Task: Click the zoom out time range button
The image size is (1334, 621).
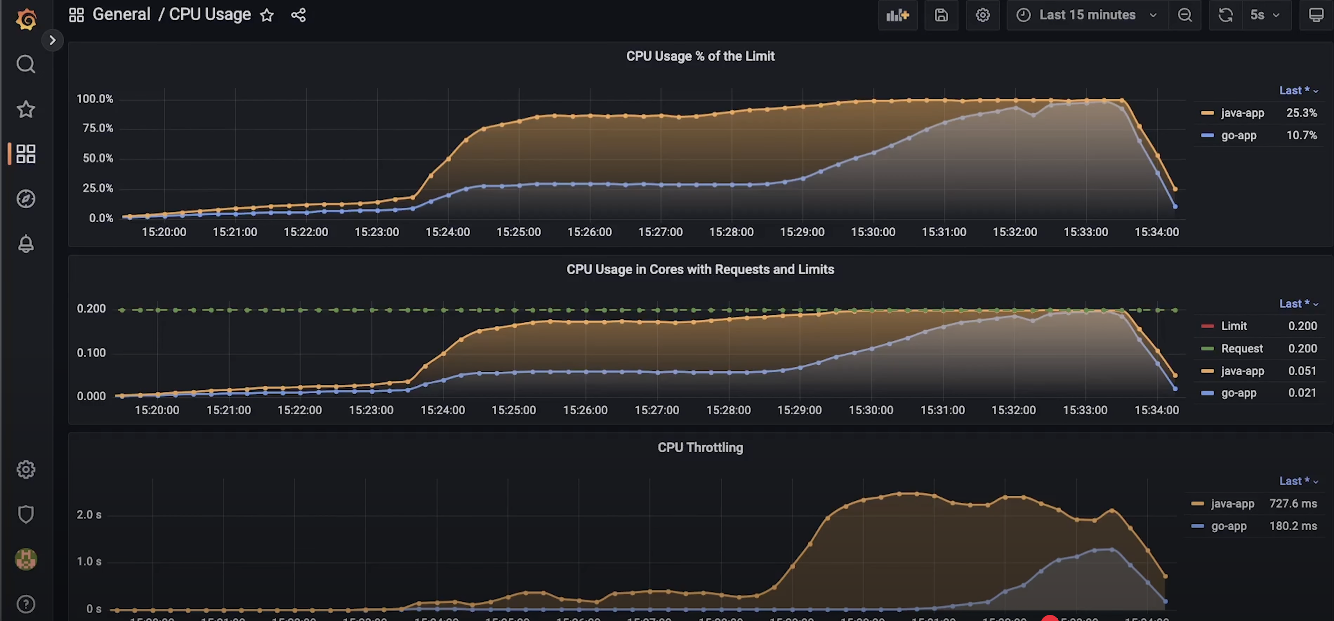Action: click(1184, 15)
